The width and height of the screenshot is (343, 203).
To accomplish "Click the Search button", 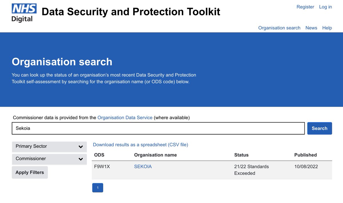I will (x=320, y=128).
